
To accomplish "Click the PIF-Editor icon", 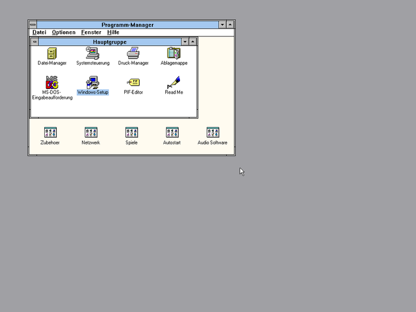I will point(133,82).
